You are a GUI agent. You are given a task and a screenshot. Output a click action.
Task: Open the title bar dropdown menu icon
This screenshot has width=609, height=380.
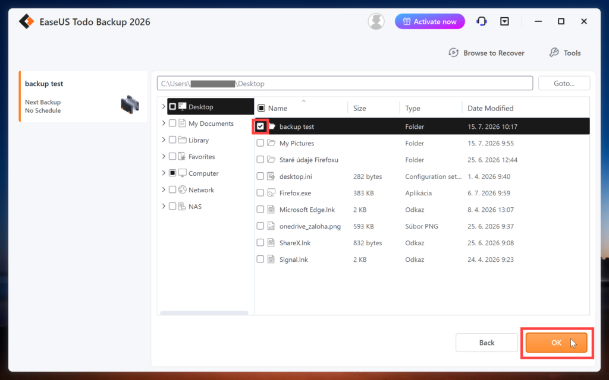click(x=504, y=21)
